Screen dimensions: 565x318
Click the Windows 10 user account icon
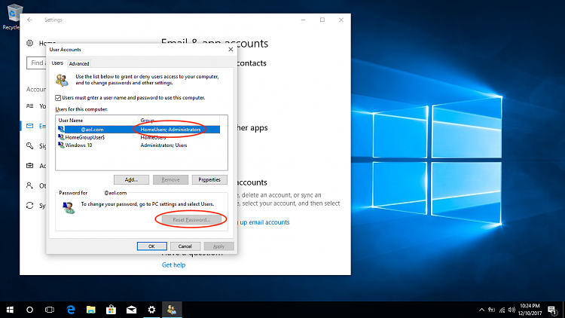[x=61, y=145]
